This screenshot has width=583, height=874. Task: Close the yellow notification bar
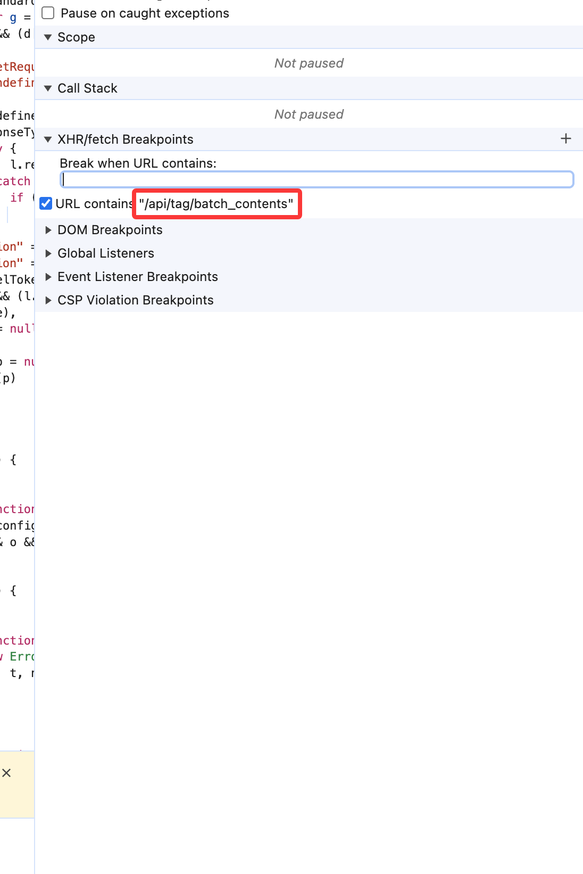pyautogui.click(x=6, y=773)
